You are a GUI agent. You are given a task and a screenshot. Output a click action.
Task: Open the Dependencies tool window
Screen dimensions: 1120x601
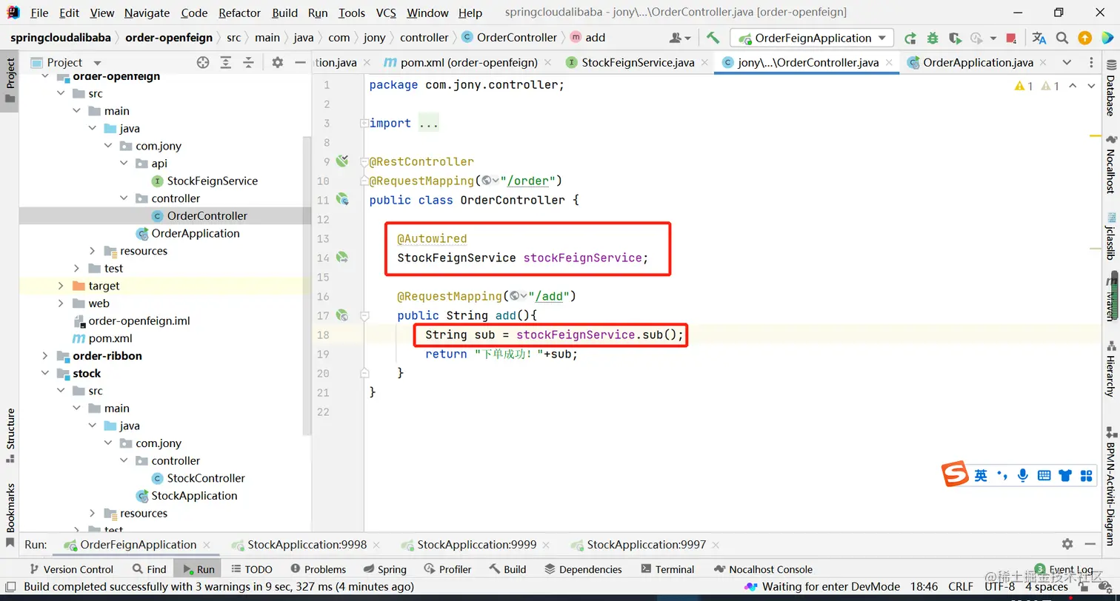pyautogui.click(x=583, y=569)
